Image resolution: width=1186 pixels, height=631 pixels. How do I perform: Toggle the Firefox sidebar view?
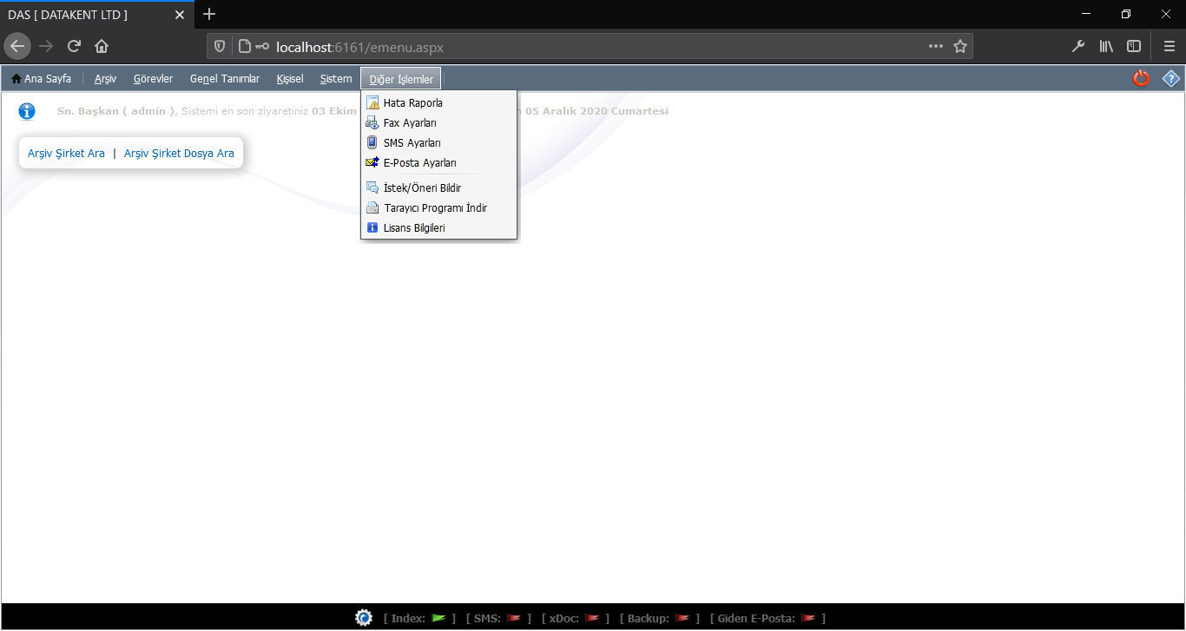[x=1134, y=47]
